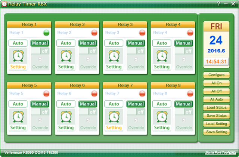The image size is (239, 157).
Task: Open the highlighted Setting button for Relay 1
Action: [x=18, y=67]
